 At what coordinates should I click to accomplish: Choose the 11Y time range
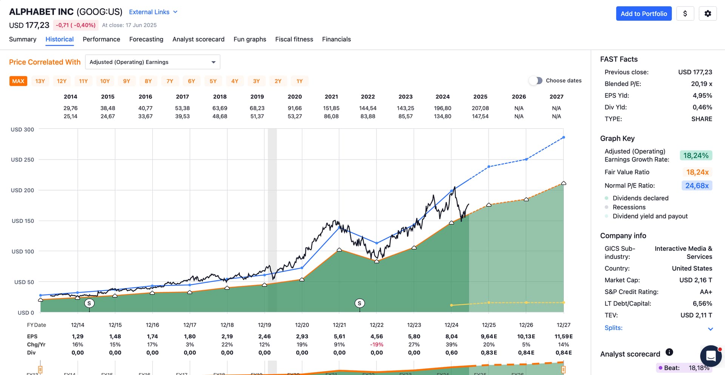83,81
